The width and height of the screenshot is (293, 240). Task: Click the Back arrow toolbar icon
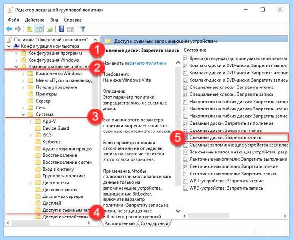[9, 29]
